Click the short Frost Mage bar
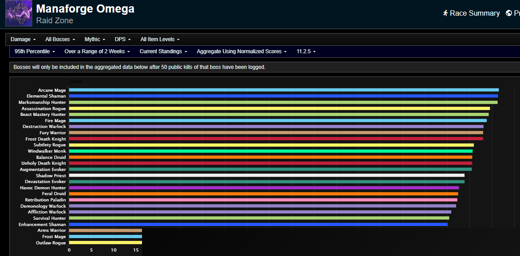Image resolution: width=520 pixels, height=256 pixels. pyautogui.click(x=105, y=236)
